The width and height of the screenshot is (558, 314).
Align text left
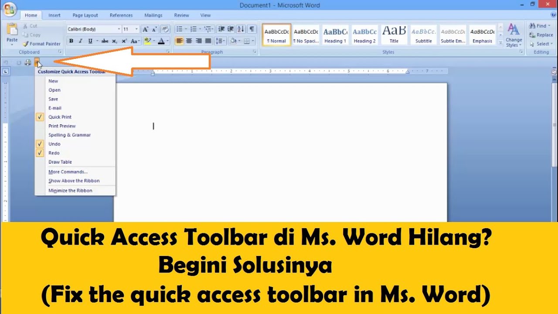pyautogui.click(x=179, y=41)
